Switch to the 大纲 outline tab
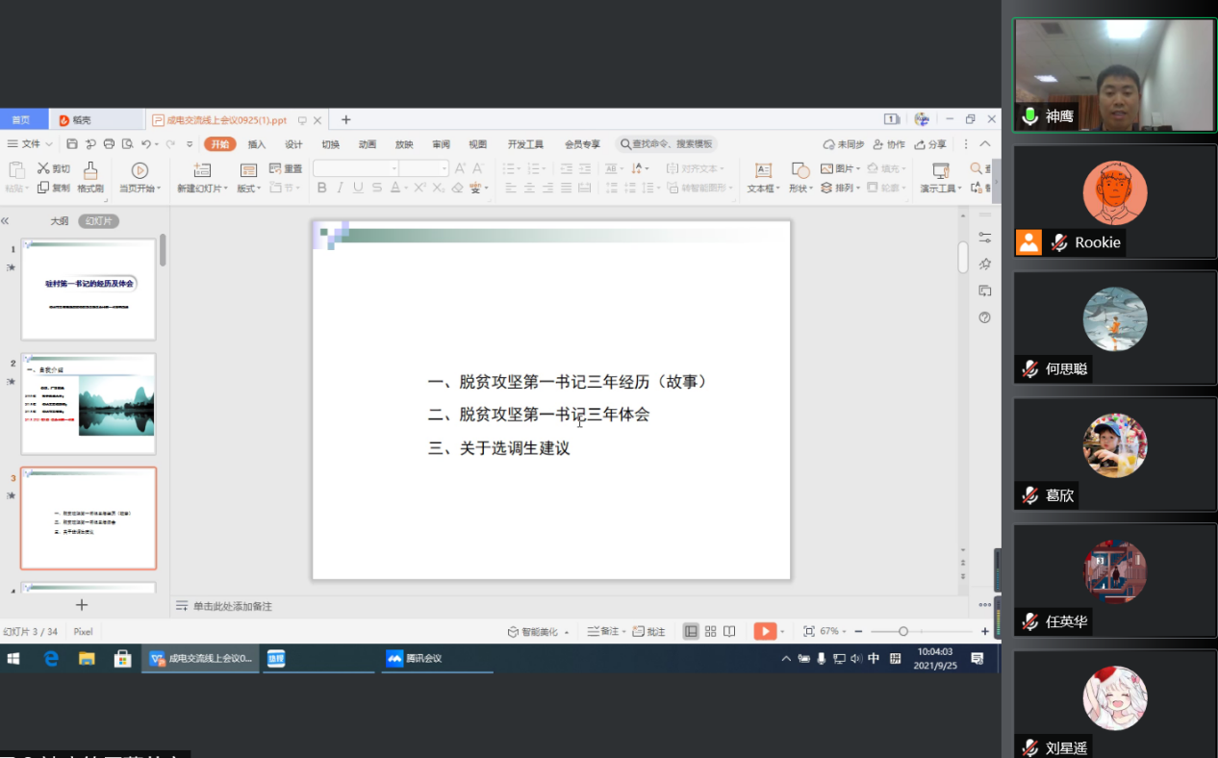Viewport: 1218px width, 758px height. point(60,221)
